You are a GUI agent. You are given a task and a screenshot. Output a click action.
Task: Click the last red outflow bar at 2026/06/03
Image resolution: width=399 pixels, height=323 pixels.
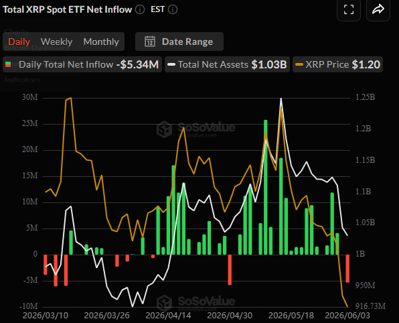(x=347, y=269)
